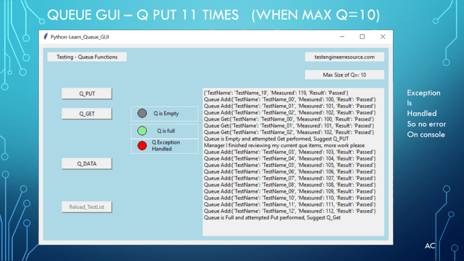Minimize the Python-Learn_Queue_GUI window
464x261 pixels.
click(x=341, y=37)
